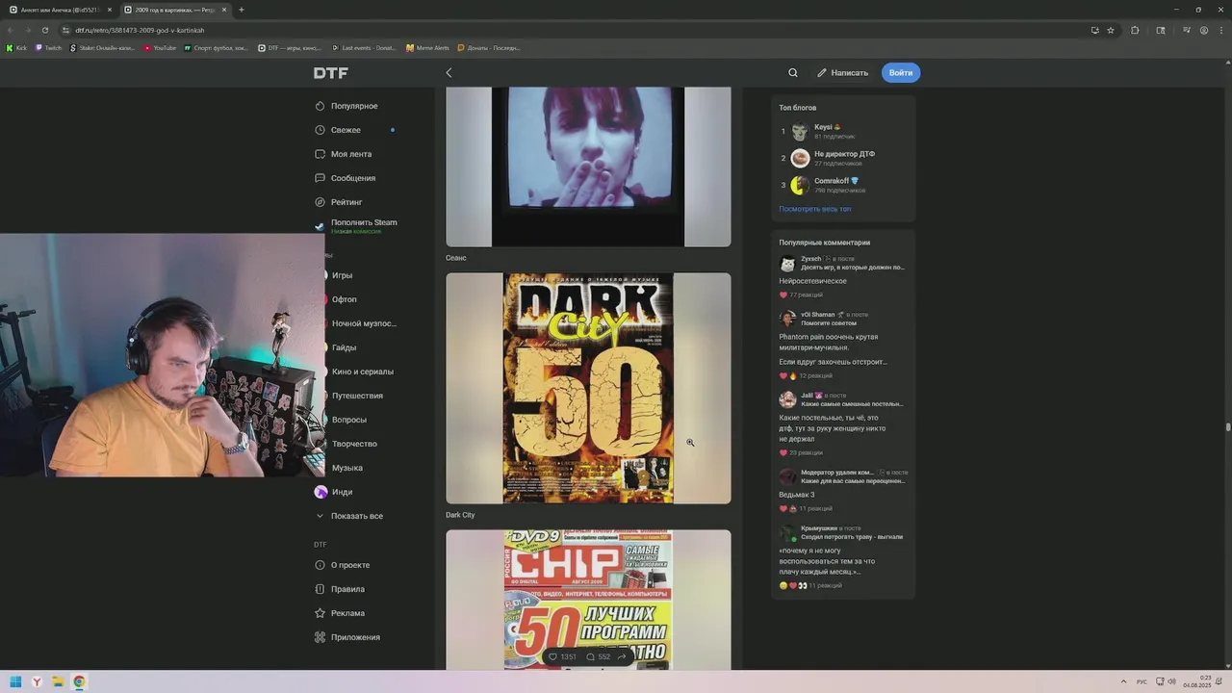Image resolution: width=1232 pixels, height=693 pixels.
Task: Open Сообщения in the sidebar
Action: coord(353,178)
